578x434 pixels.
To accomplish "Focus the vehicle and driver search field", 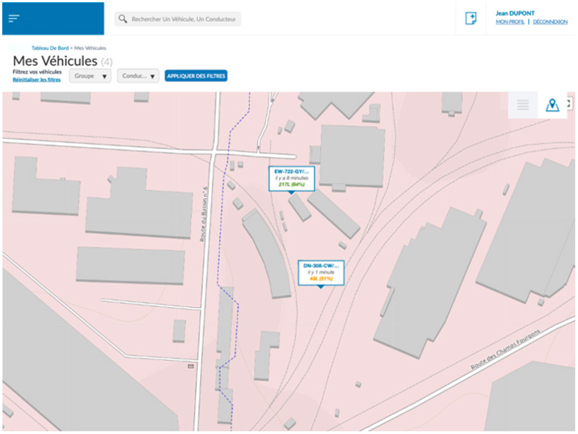I will (x=183, y=19).
